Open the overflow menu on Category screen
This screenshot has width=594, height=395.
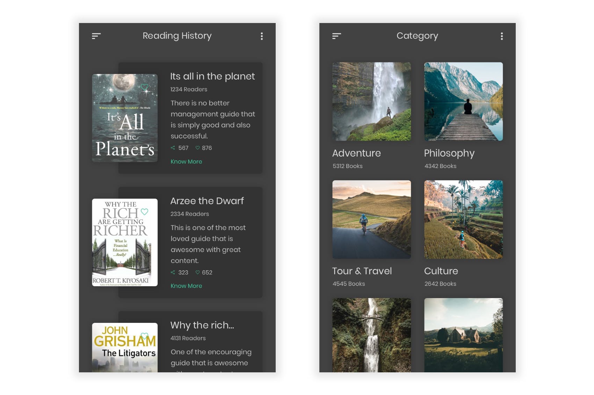(x=501, y=36)
